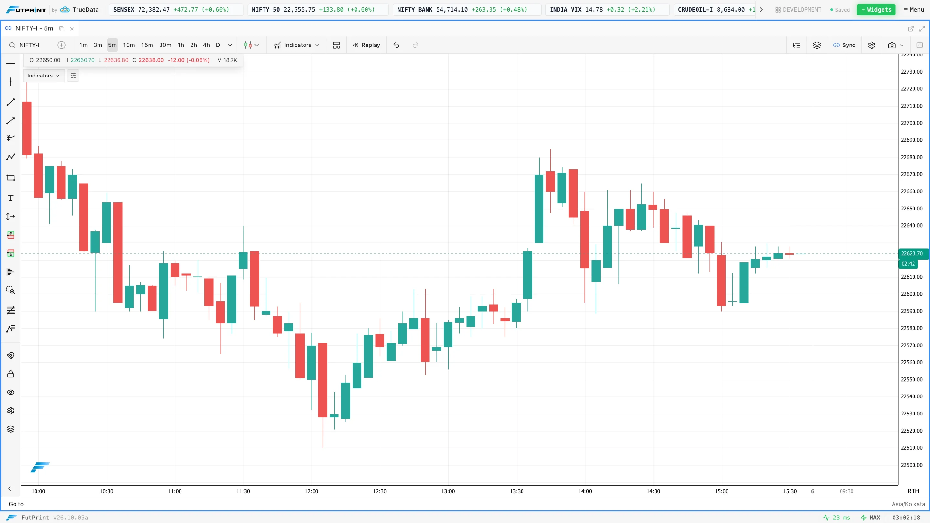Toggle Sync linking for charts
930x523 pixels.
844,45
